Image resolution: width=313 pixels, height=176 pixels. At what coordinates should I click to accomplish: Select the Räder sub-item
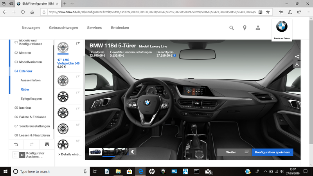point(25,90)
